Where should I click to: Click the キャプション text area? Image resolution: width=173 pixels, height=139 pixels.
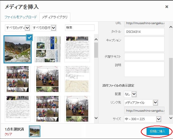pos(144,44)
